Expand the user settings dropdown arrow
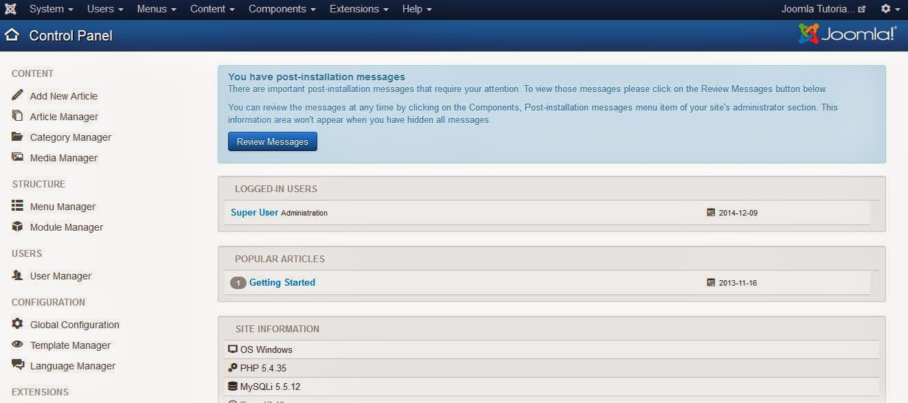 tap(898, 10)
